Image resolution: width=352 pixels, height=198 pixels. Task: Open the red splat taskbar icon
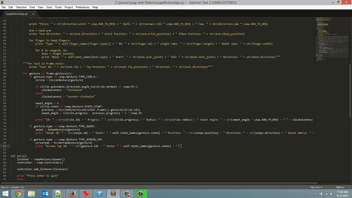[86, 194]
